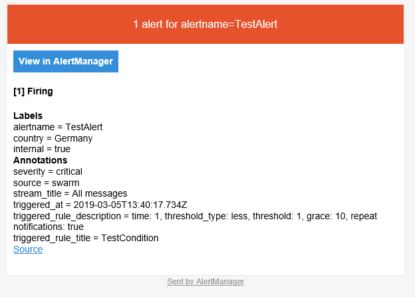This screenshot has width=415, height=297.
Task: Click the Annotations section heading
Action: point(40,160)
